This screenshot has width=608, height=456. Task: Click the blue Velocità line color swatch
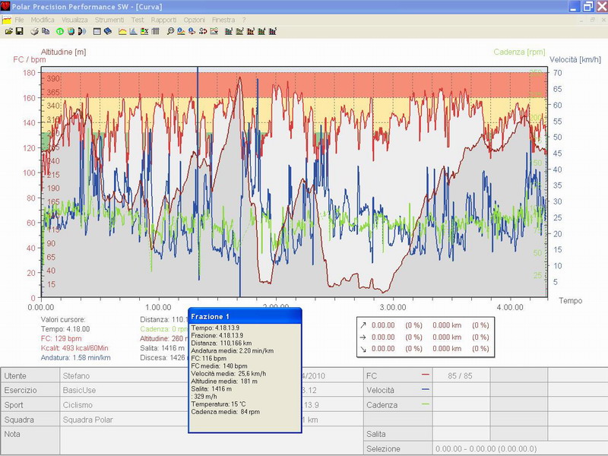(x=425, y=390)
